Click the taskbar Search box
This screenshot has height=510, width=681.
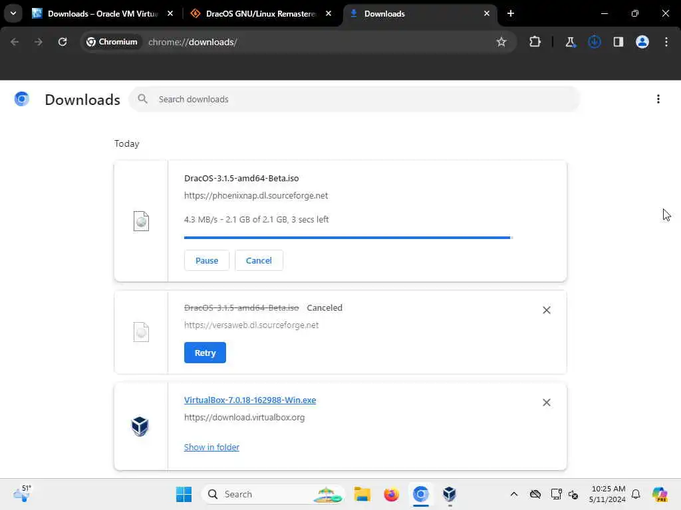click(x=273, y=494)
